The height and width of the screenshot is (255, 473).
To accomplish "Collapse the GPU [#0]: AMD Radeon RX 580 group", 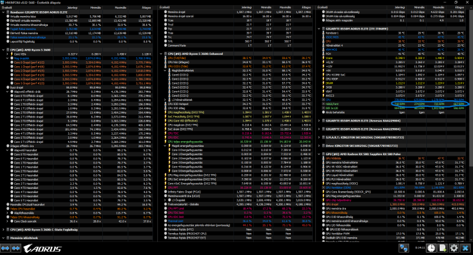I will [x=319, y=154].
